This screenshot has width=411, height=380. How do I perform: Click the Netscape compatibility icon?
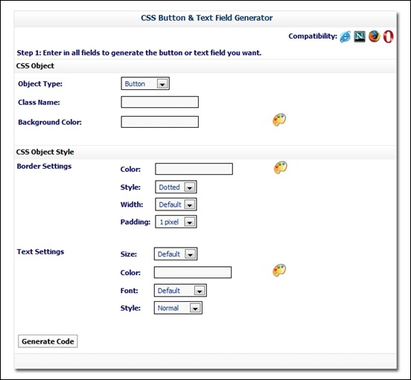point(360,36)
